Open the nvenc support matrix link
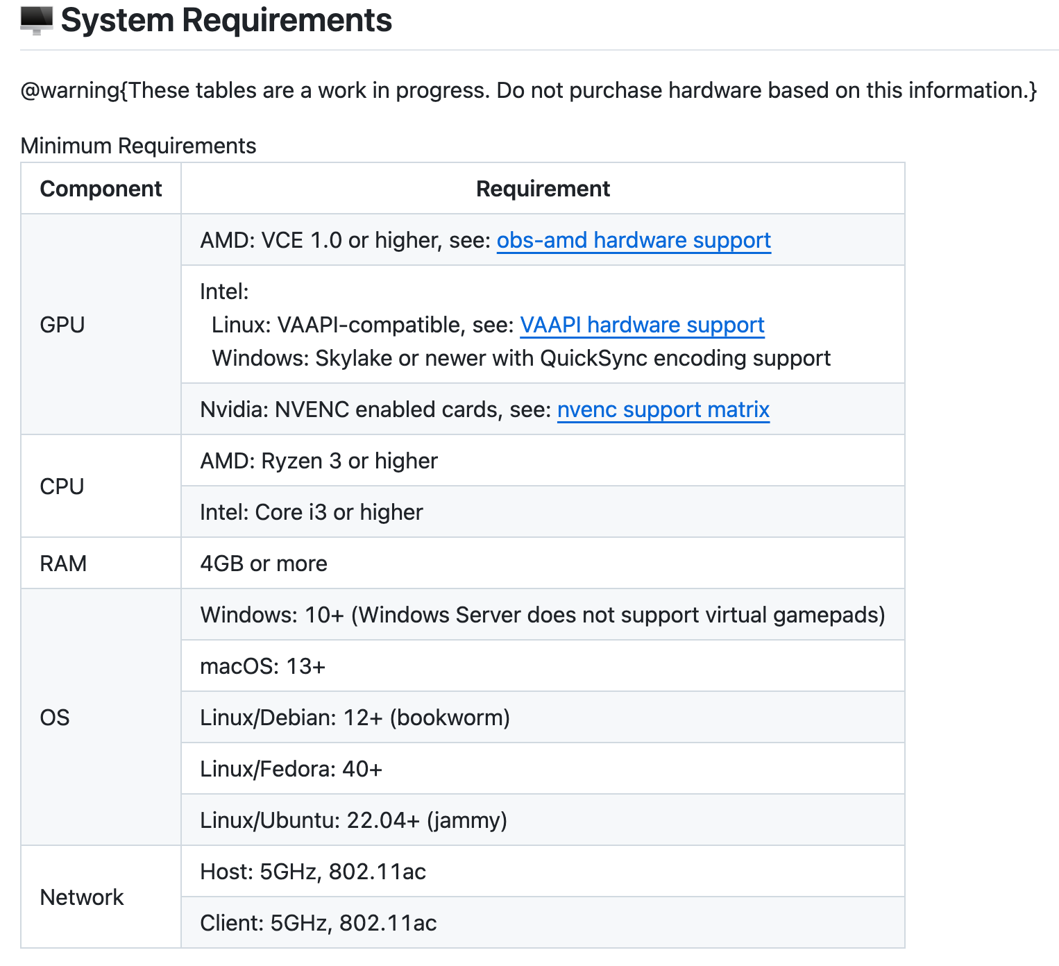Screen dimensions: 1059x966 point(663,409)
